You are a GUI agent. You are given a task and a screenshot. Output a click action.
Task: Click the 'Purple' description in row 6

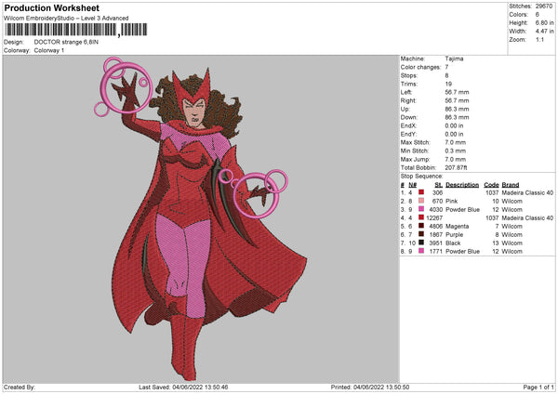point(454,235)
